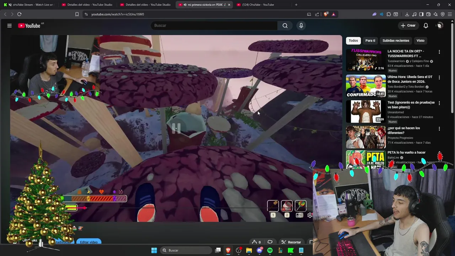Open the Brave main menu button

(x=450, y=14)
